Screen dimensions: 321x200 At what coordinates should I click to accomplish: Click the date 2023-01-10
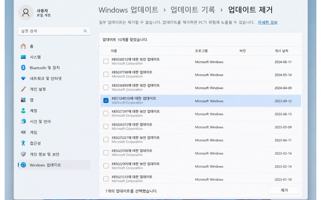(283, 179)
